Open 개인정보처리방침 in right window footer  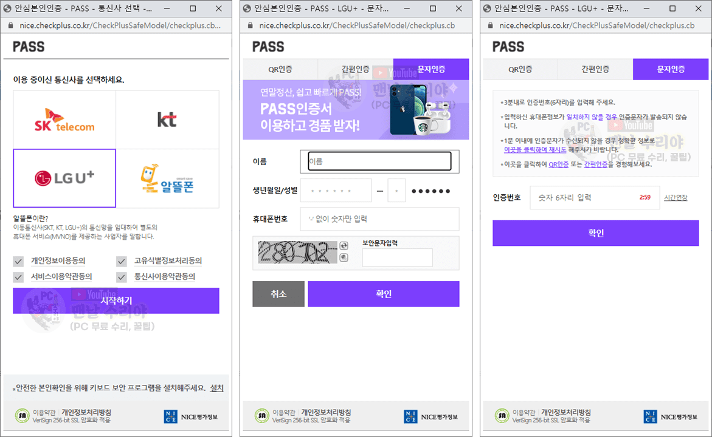(566, 413)
